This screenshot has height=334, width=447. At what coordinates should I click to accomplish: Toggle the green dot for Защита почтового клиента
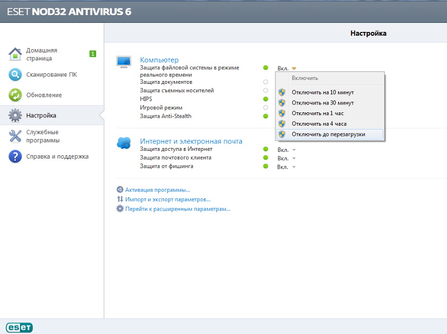pyautogui.click(x=266, y=158)
